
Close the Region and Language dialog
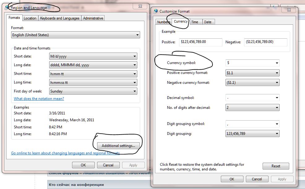140,6
